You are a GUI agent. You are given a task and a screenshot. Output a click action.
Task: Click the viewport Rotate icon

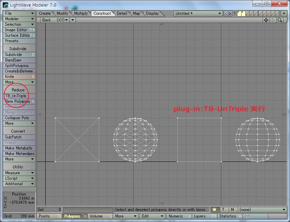pos(273,20)
